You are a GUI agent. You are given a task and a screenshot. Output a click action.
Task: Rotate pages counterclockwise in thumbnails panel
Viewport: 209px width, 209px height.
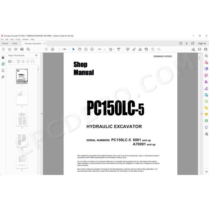pyautogui.click(x=28, y=62)
